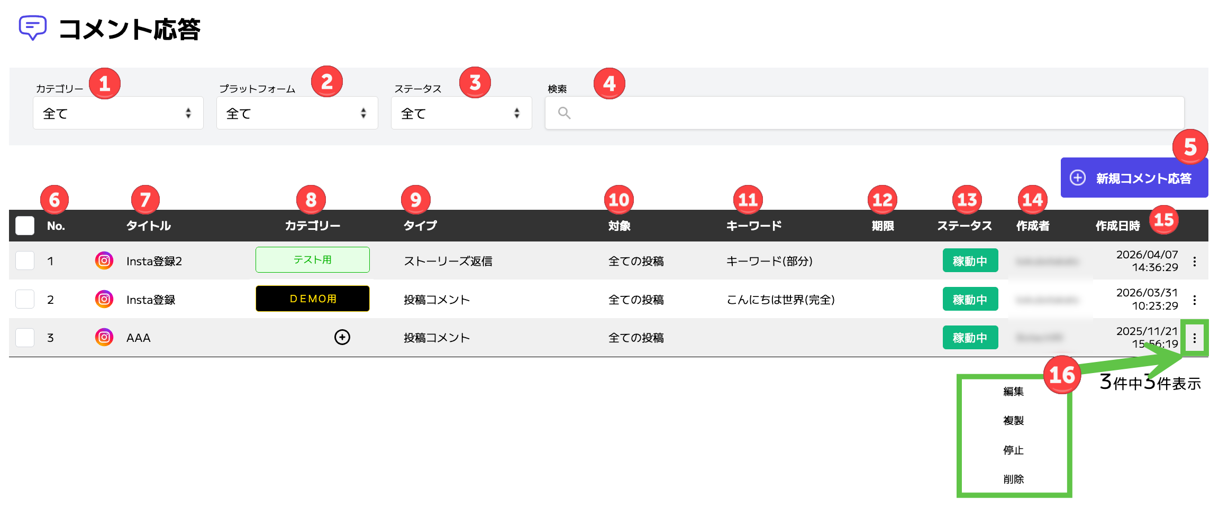Check the box for row 3 AAA
This screenshot has height=521, width=1219.
(x=25, y=337)
